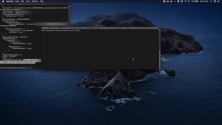Click the scrollbar of the front ssh terminal

tap(160, 49)
